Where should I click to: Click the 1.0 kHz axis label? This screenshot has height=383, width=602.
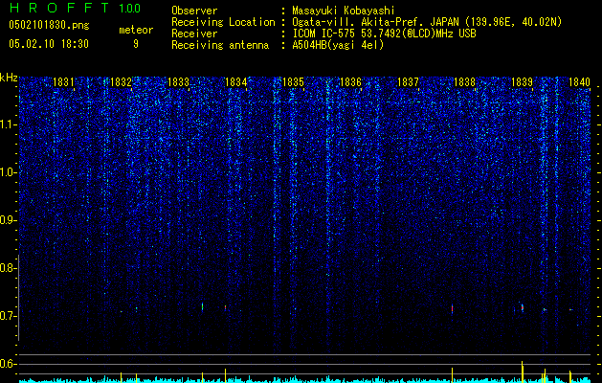(x=9, y=172)
